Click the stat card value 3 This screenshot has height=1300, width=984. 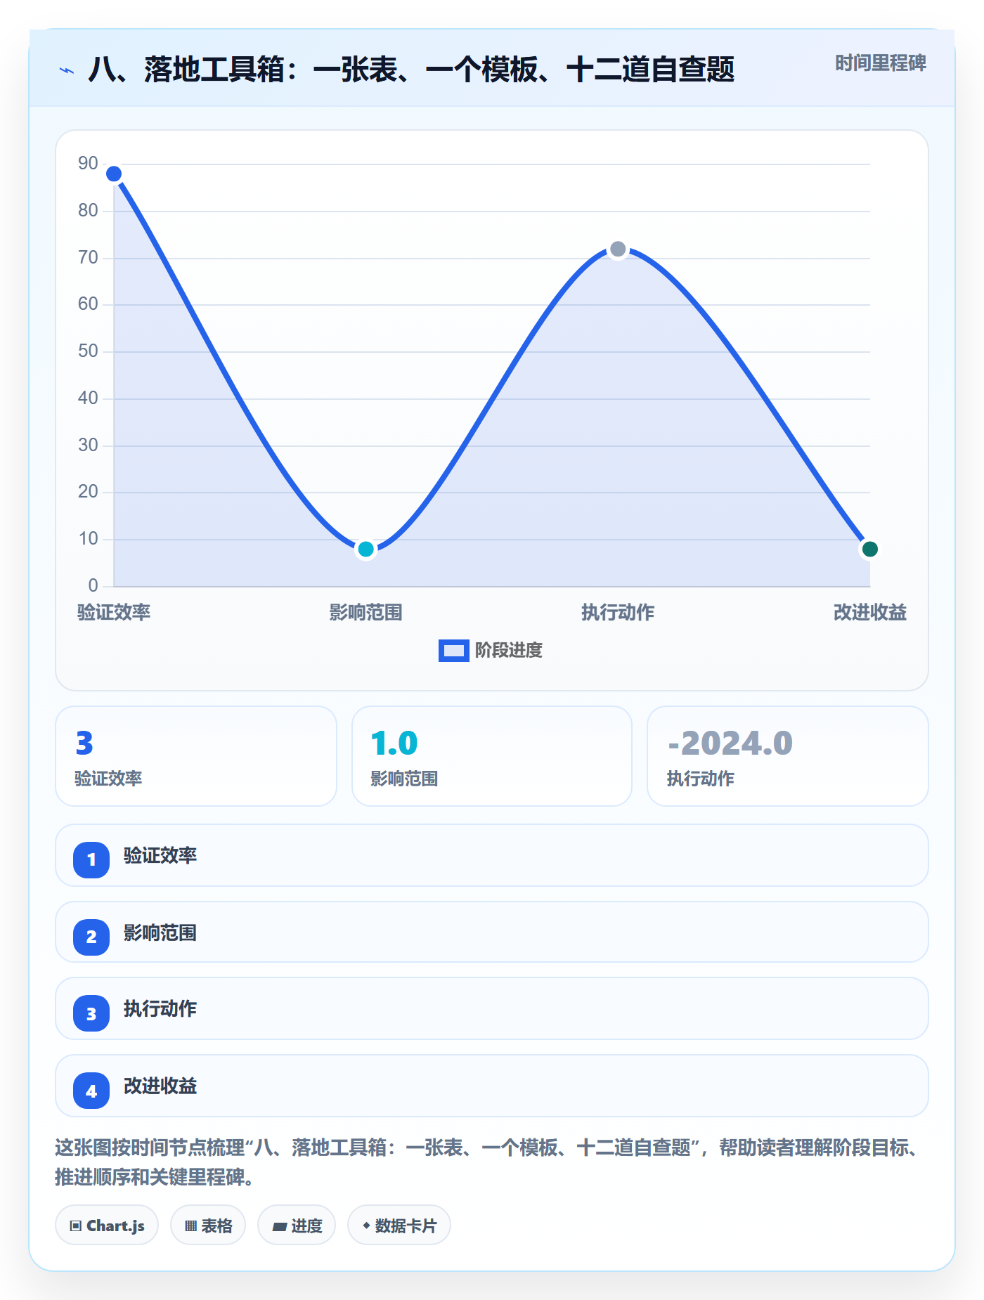pos(84,743)
